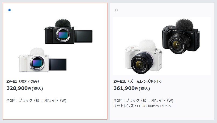Click the flip-out screen of white ZV-E1
The height and width of the screenshot is (123, 217).
58,65
